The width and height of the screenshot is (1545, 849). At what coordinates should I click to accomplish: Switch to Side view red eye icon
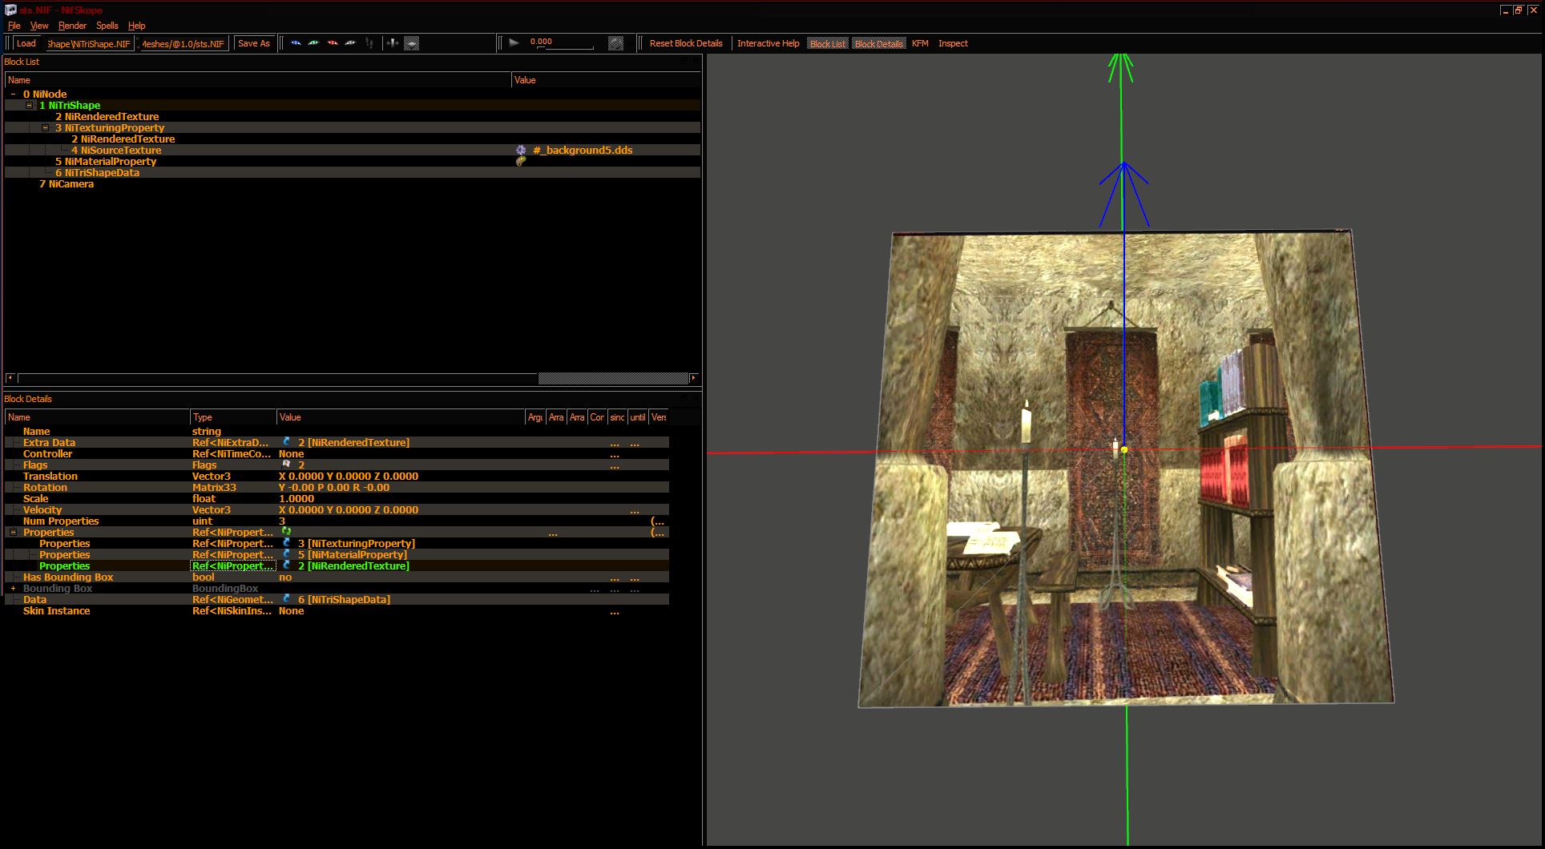point(332,43)
